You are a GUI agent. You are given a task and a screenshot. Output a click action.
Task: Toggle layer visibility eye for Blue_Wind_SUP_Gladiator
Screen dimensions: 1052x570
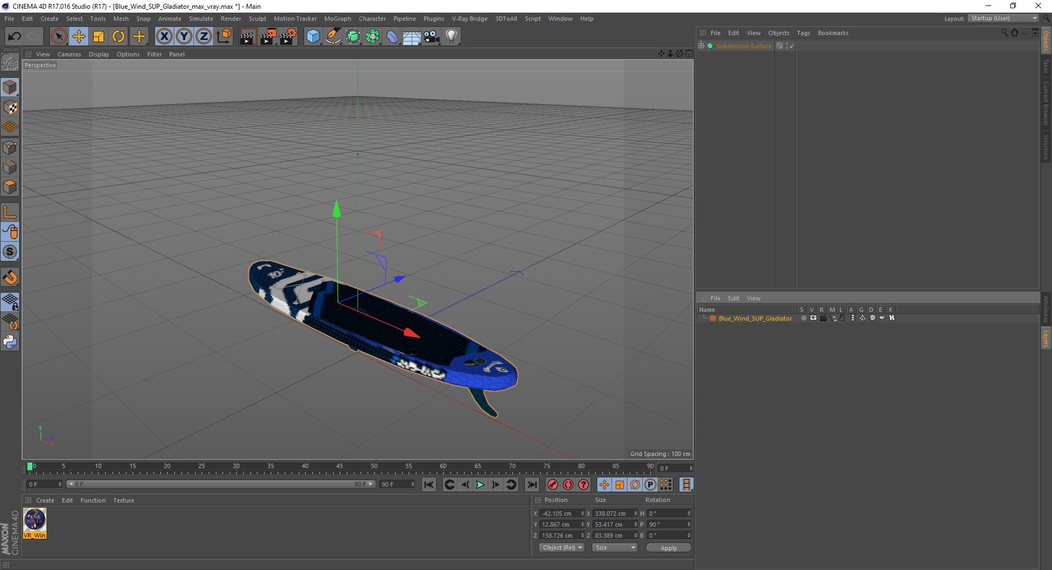point(813,318)
